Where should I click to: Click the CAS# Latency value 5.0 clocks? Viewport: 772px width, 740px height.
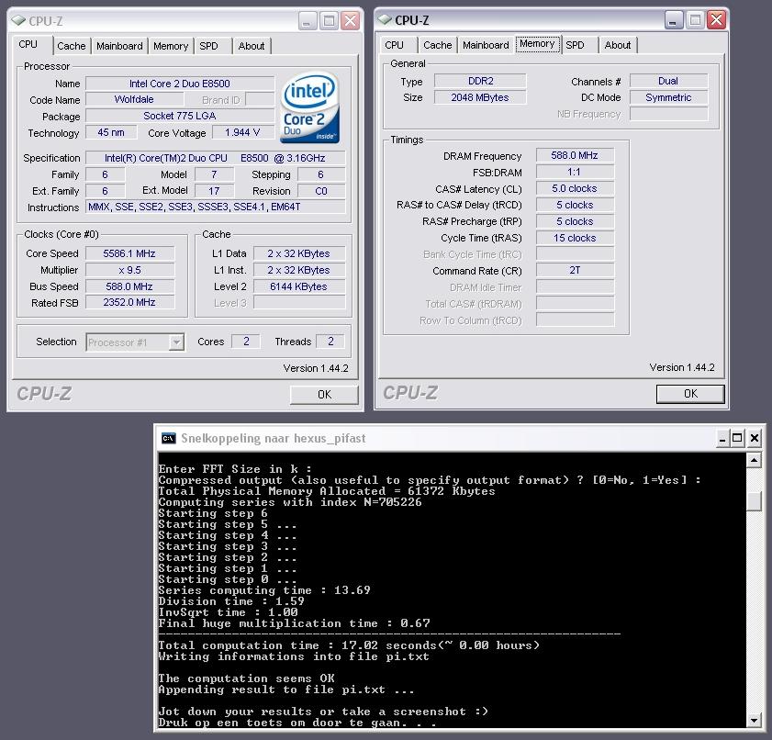point(575,188)
